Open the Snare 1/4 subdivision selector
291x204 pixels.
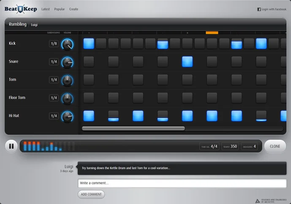pos(54,61)
